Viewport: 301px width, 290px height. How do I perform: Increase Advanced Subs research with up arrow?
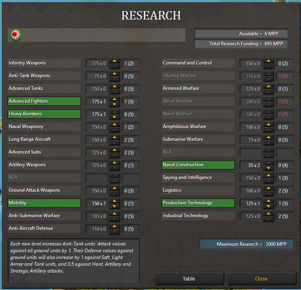point(114,150)
